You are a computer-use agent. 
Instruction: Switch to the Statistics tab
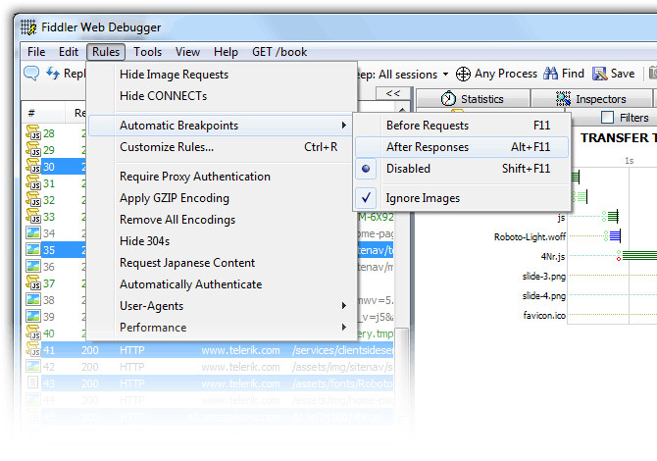473,99
